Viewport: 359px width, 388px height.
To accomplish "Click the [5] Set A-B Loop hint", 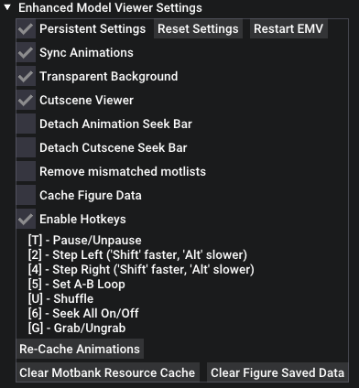I will click(77, 285).
